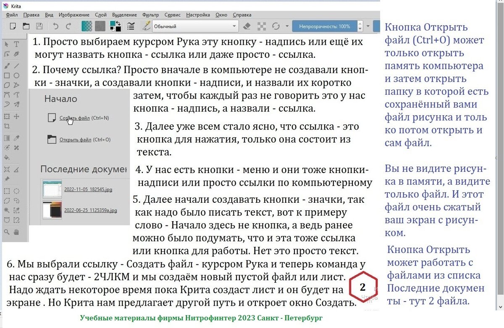Select the Edit Shapes tool

(7, 54)
